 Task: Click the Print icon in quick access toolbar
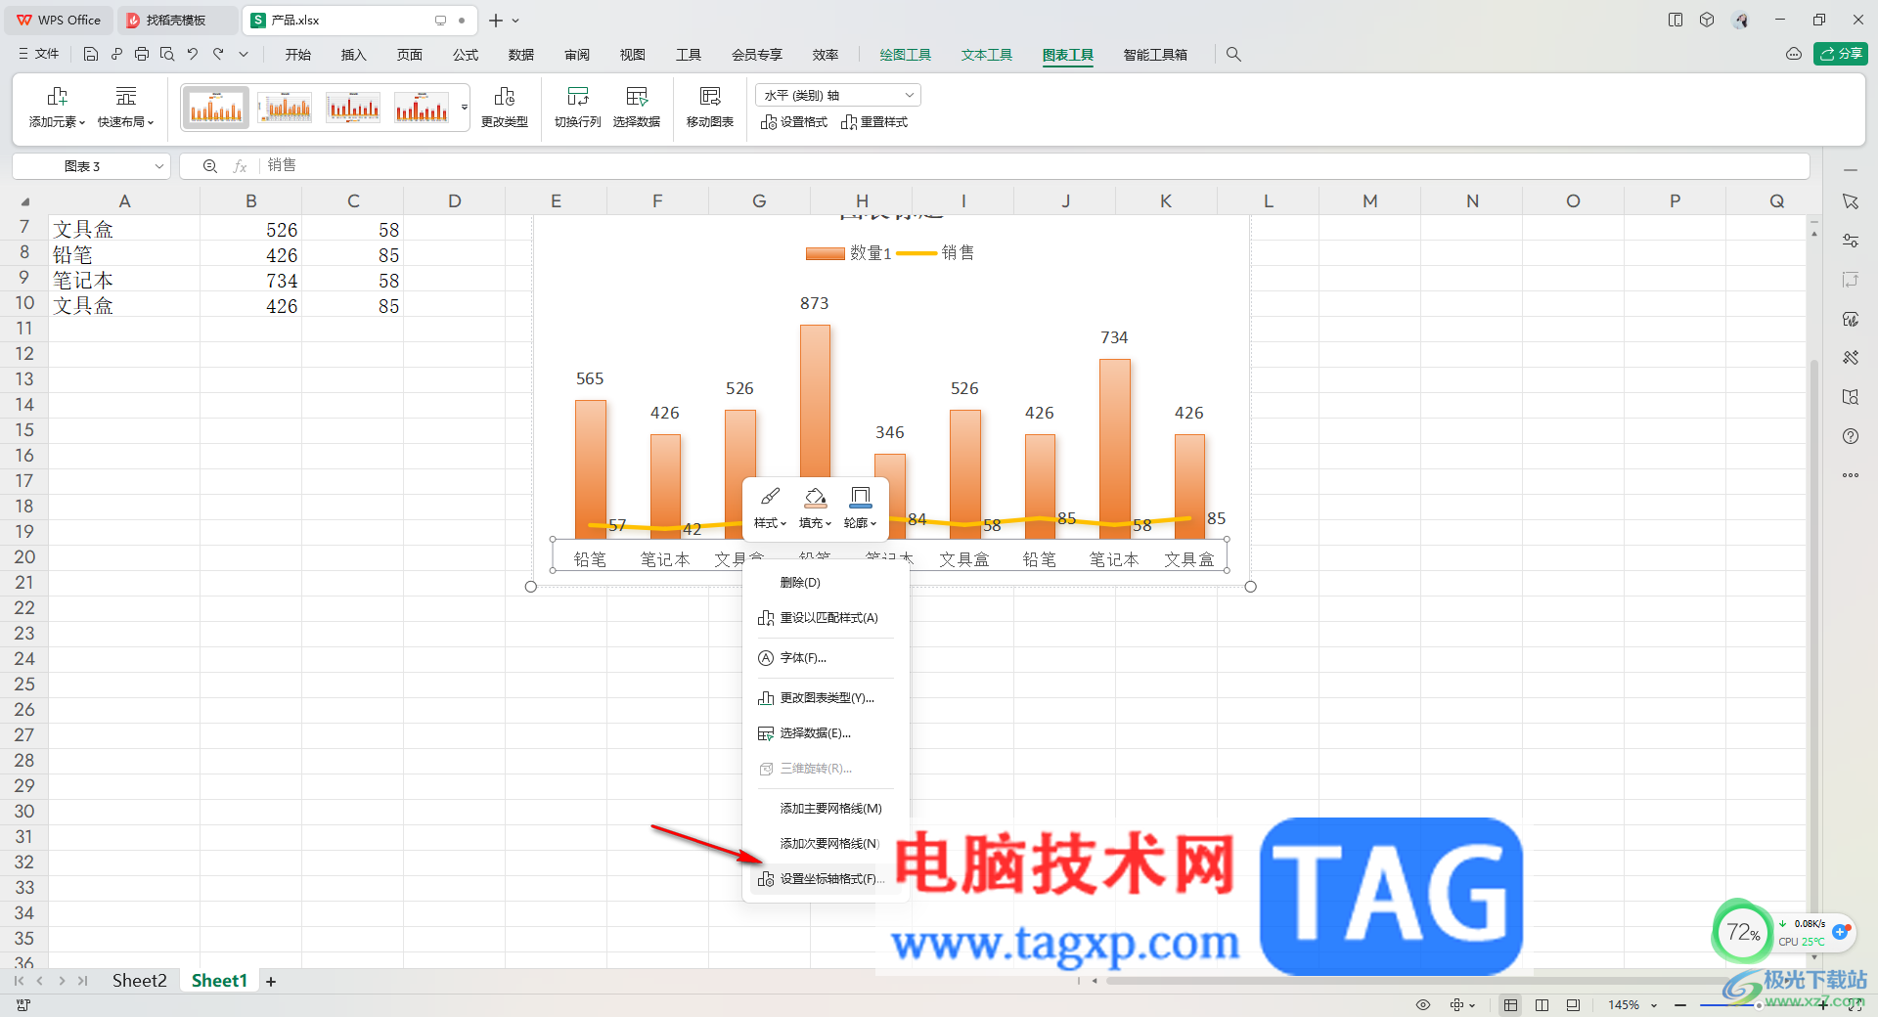point(142,55)
